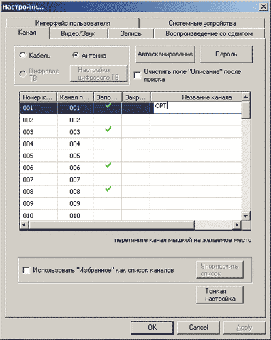Confirm settings with OK
Viewport: 271px width, 340px height.
click(x=152, y=328)
